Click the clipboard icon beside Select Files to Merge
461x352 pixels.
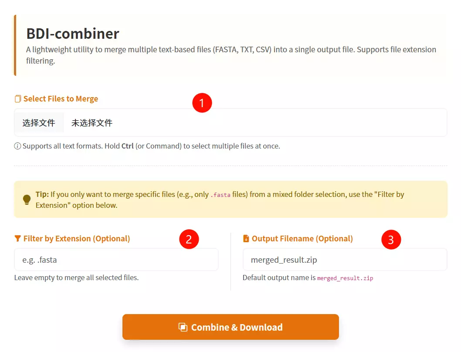[x=17, y=98]
